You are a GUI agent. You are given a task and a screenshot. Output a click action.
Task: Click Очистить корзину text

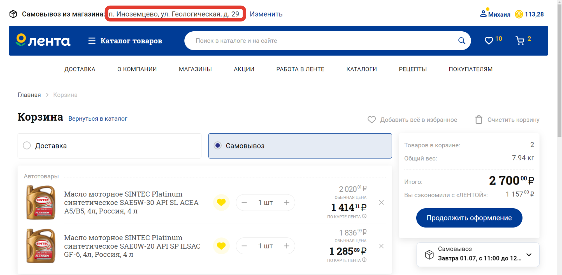[513, 120]
